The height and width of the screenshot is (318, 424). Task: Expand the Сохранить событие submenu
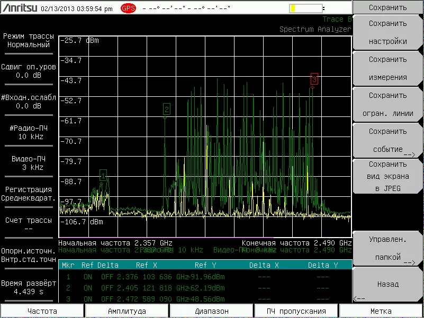coord(387,140)
